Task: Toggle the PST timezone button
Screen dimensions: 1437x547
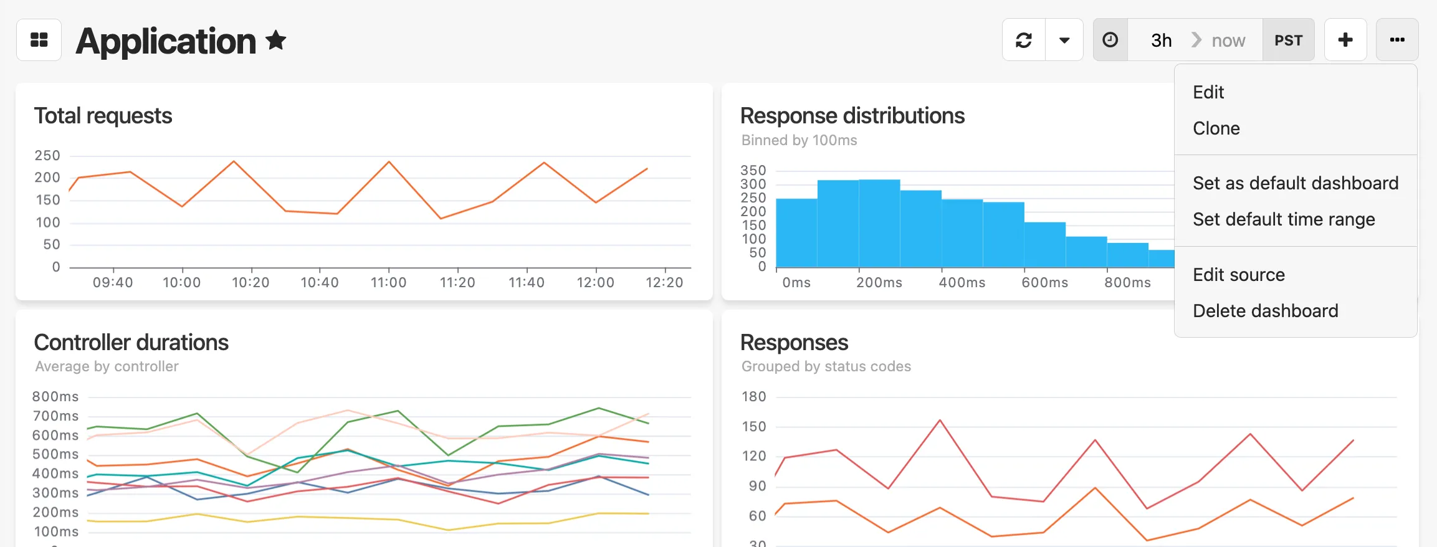Action: (x=1288, y=40)
